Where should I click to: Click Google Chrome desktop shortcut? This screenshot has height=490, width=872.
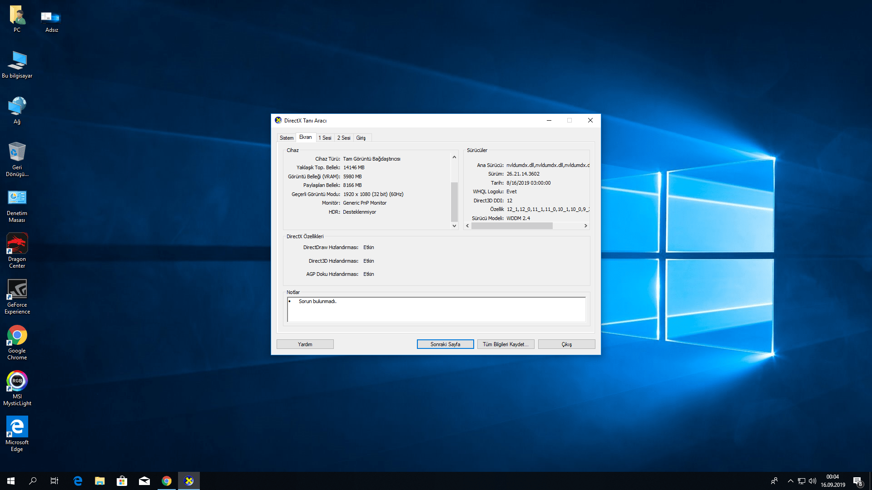17,336
